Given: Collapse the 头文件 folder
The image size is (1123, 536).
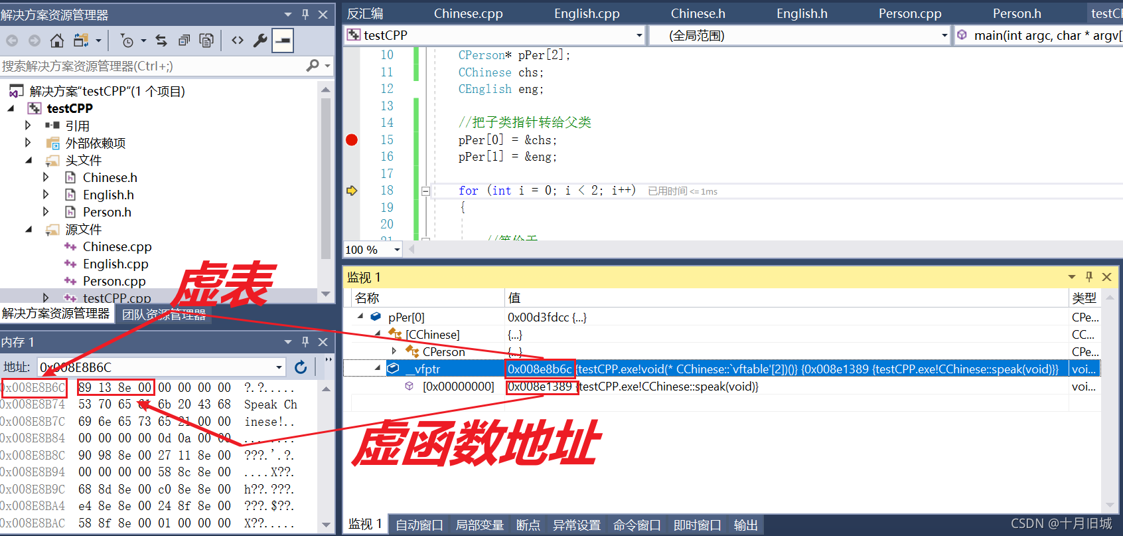Looking at the screenshot, I should [x=29, y=160].
